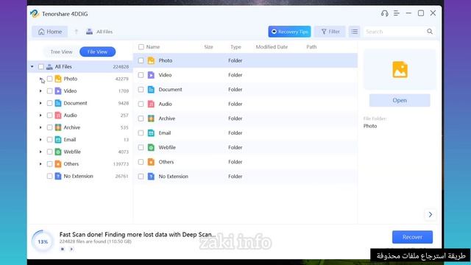This screenshot has width=471, height=265.
Task: Collapse the All Files tree node
Action: click(x=32, y=66)
